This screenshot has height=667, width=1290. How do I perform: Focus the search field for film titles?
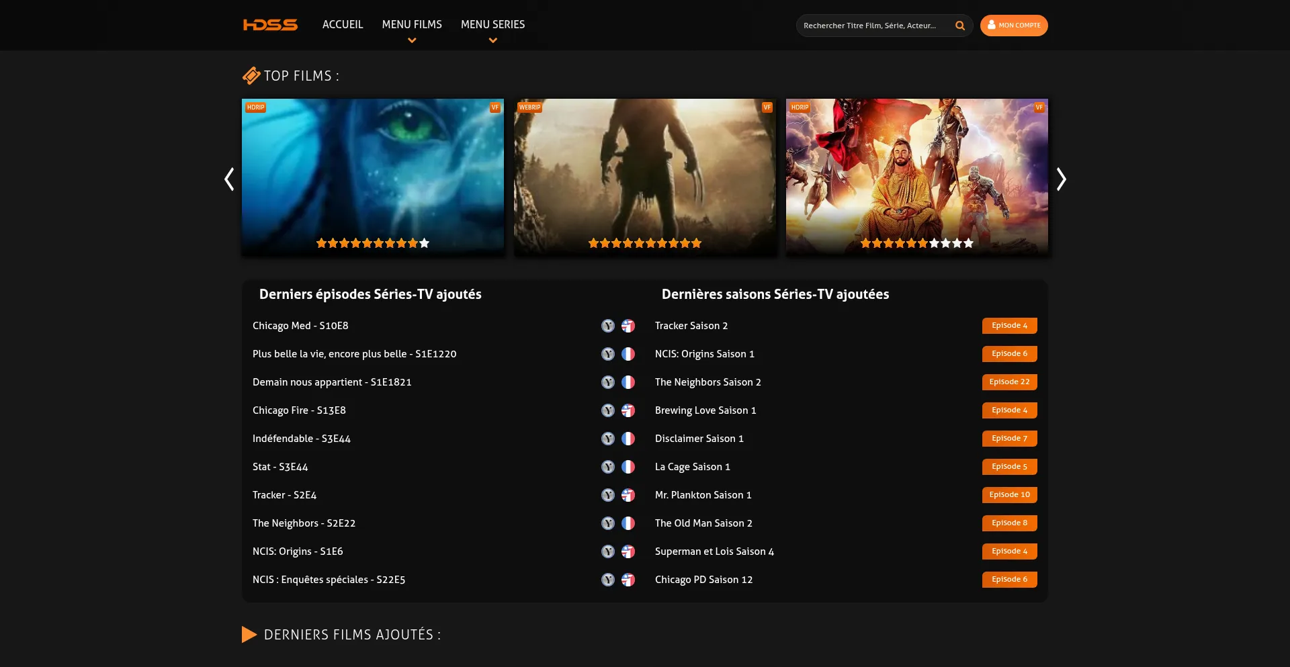pyautogui.click(x=873, y=26)
